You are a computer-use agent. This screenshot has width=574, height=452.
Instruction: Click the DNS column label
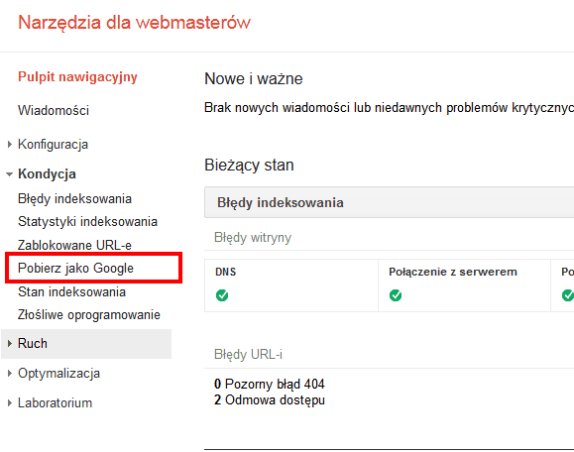click(x=225, y=272)
